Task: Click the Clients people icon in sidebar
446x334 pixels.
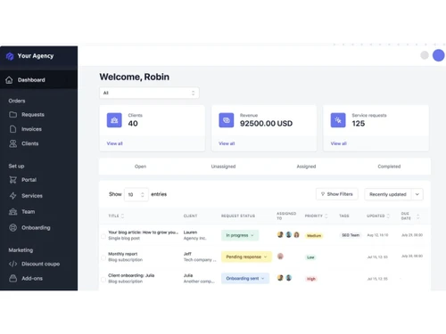Action: click(12, 143)
